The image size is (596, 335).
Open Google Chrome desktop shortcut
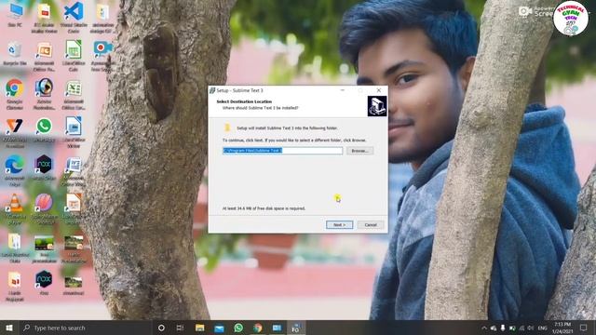click(x=15, y=93)
